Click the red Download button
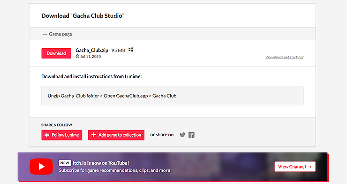This screenshot has width=347, height=184. pos(56,53)
